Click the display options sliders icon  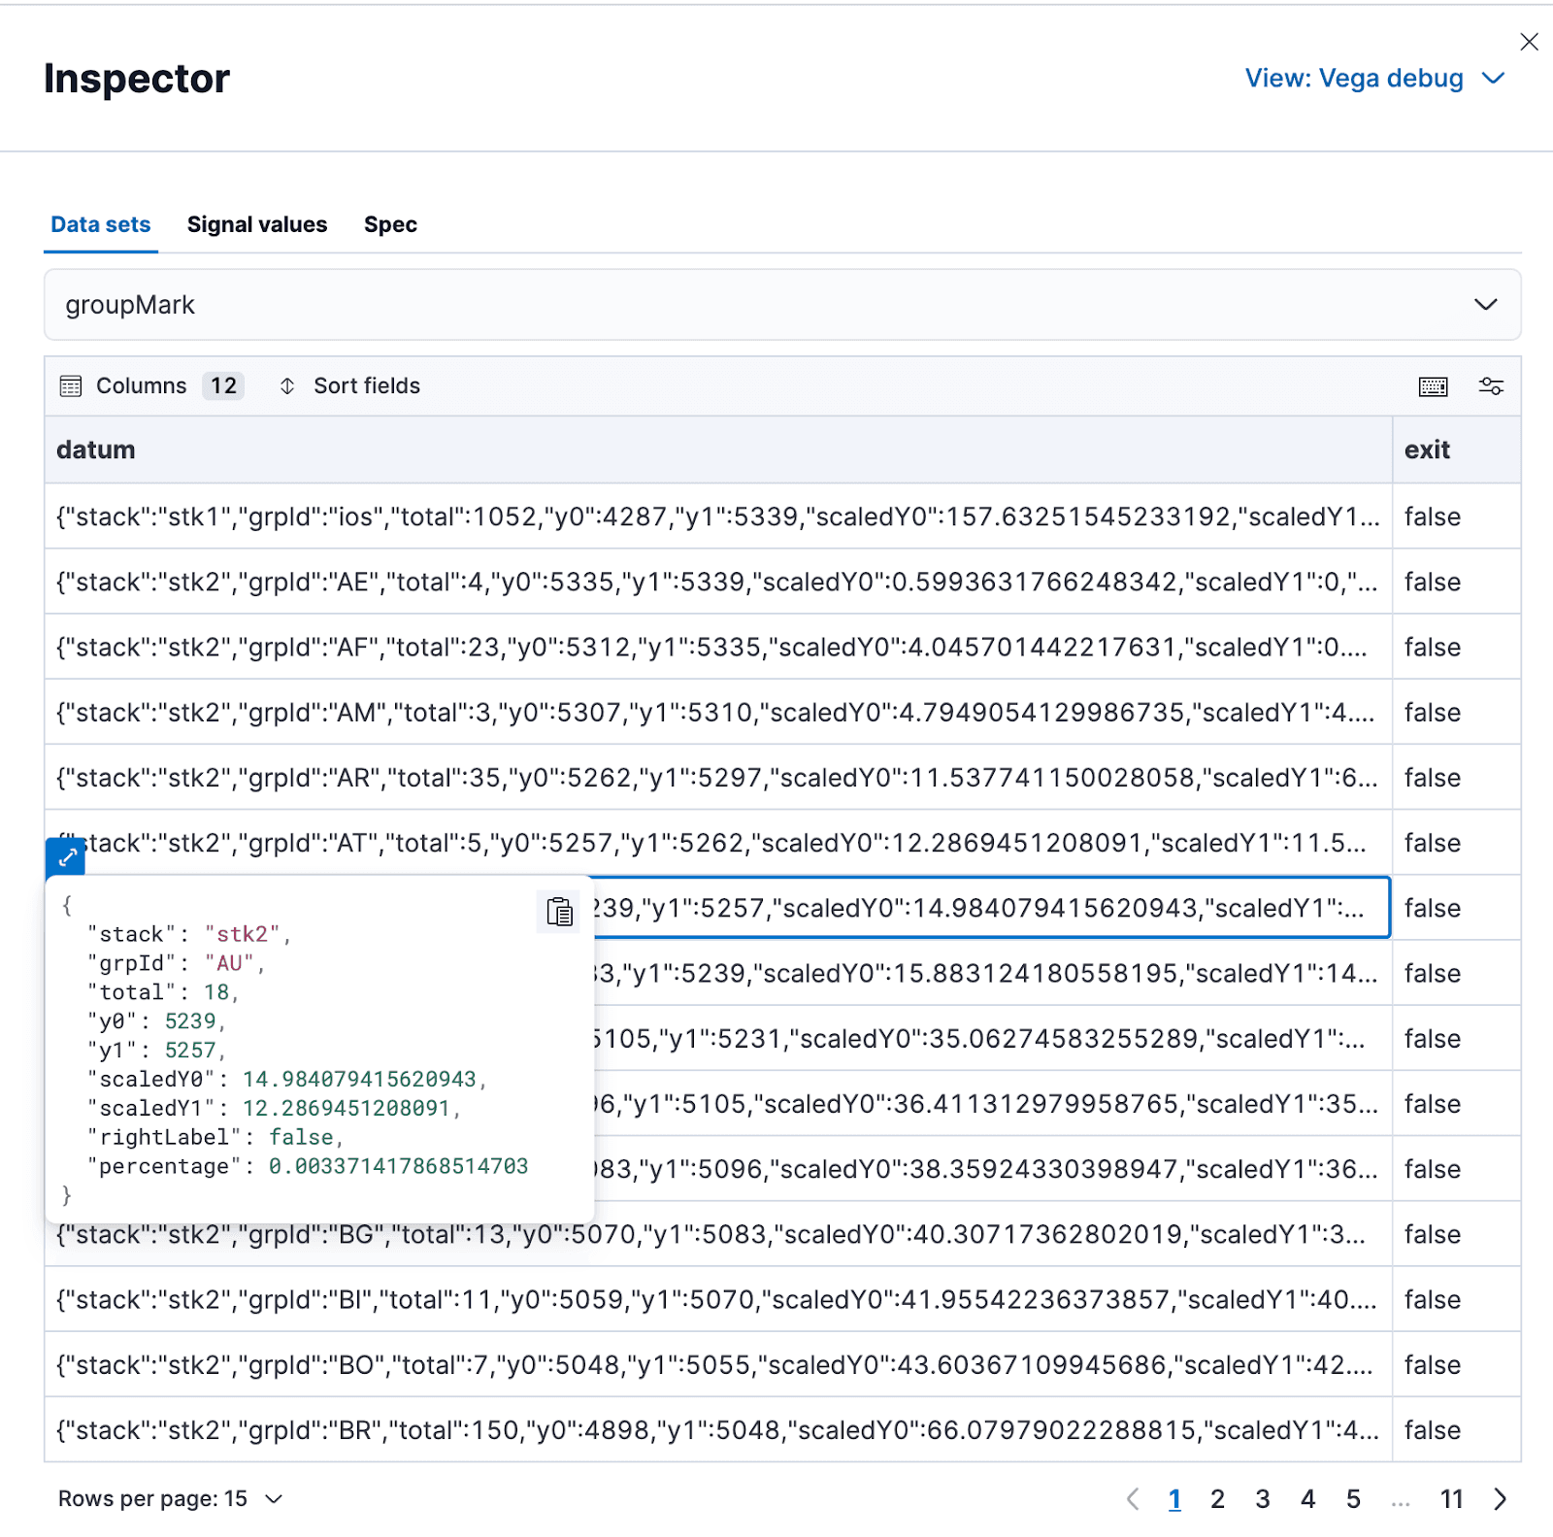pos(1491,385)
